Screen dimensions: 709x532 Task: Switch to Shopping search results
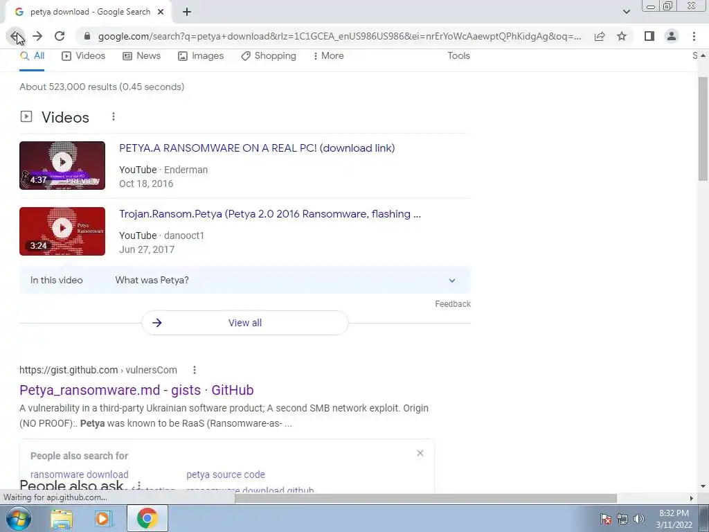[x=269, y=55]
